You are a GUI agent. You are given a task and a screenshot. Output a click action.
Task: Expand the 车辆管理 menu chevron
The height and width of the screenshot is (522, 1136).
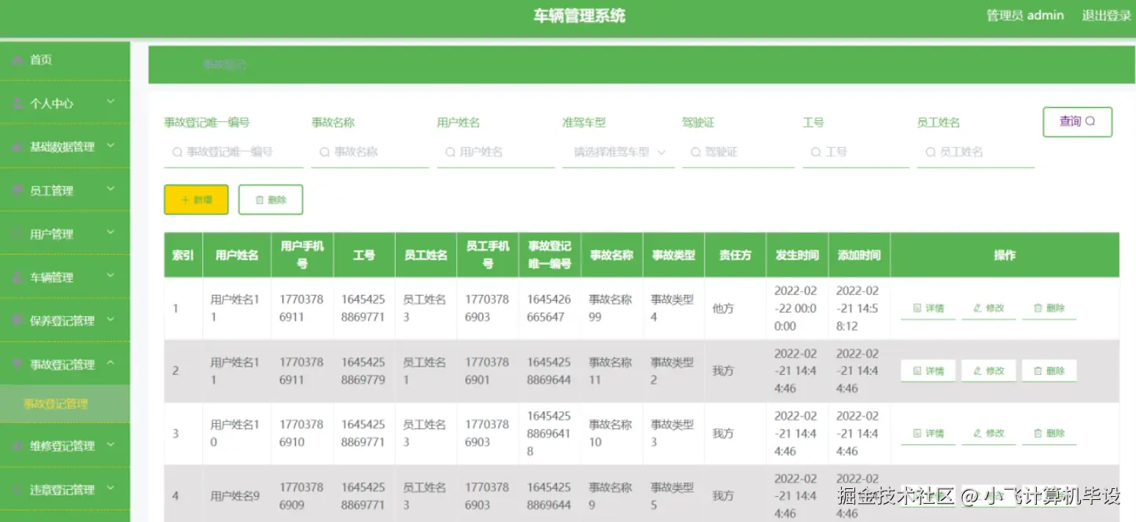pos(111,276)
